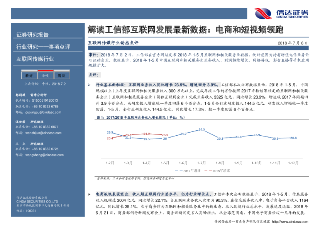This screenshot has height=230, width=325.
Task: Select the 看淡 rating box
Action: (61, 75)
